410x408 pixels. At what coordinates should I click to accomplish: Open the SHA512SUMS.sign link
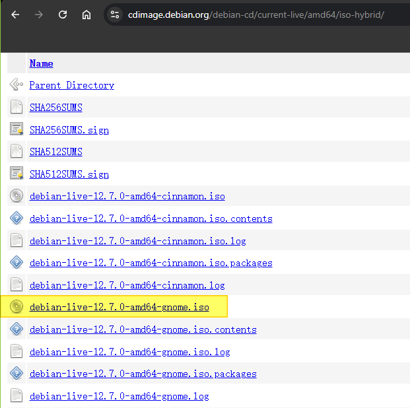coord(69,174)
